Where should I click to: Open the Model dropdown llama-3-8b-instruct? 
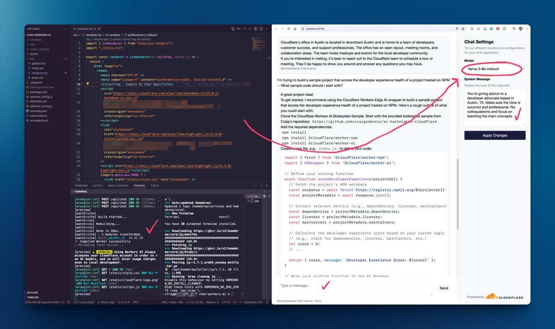click(x=495, y=69)
